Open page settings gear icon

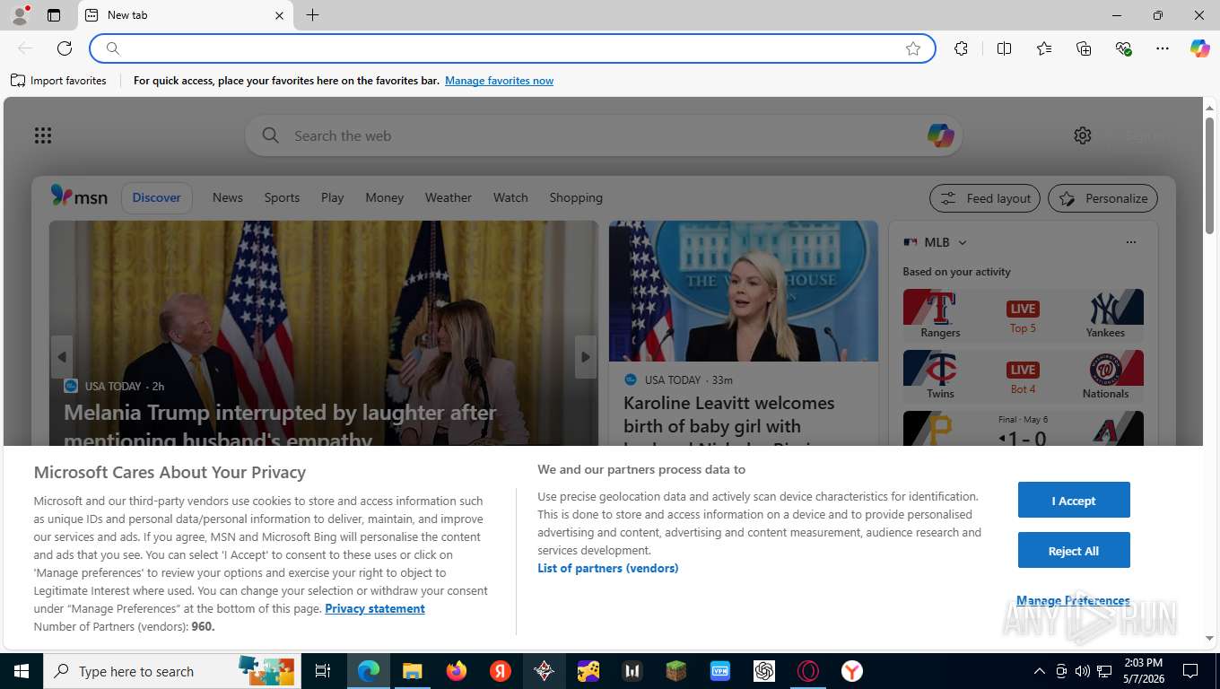1083,135
